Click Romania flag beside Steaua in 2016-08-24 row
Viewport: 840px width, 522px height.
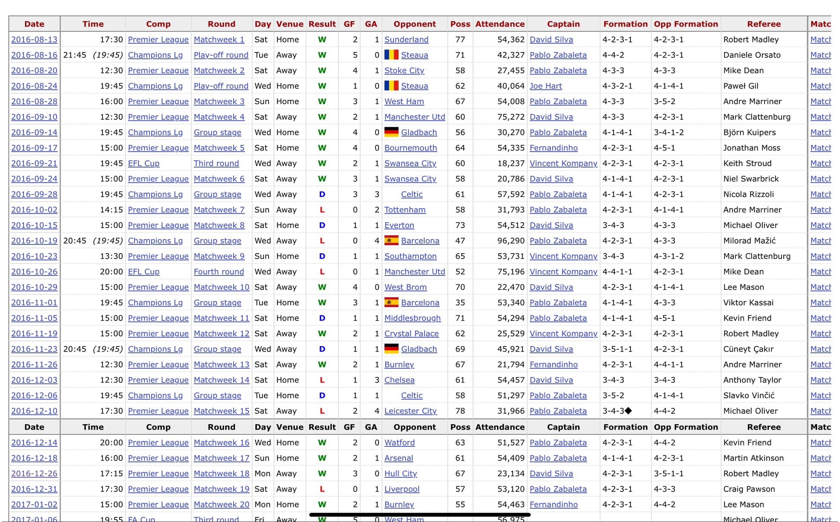391,86
